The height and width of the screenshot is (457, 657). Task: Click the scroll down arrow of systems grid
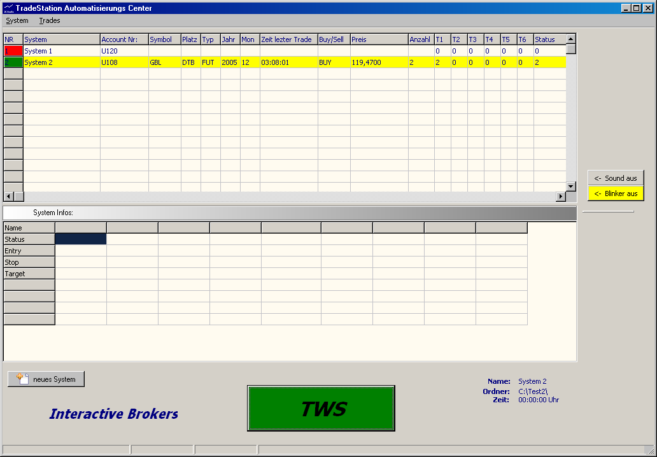point(570,186)
